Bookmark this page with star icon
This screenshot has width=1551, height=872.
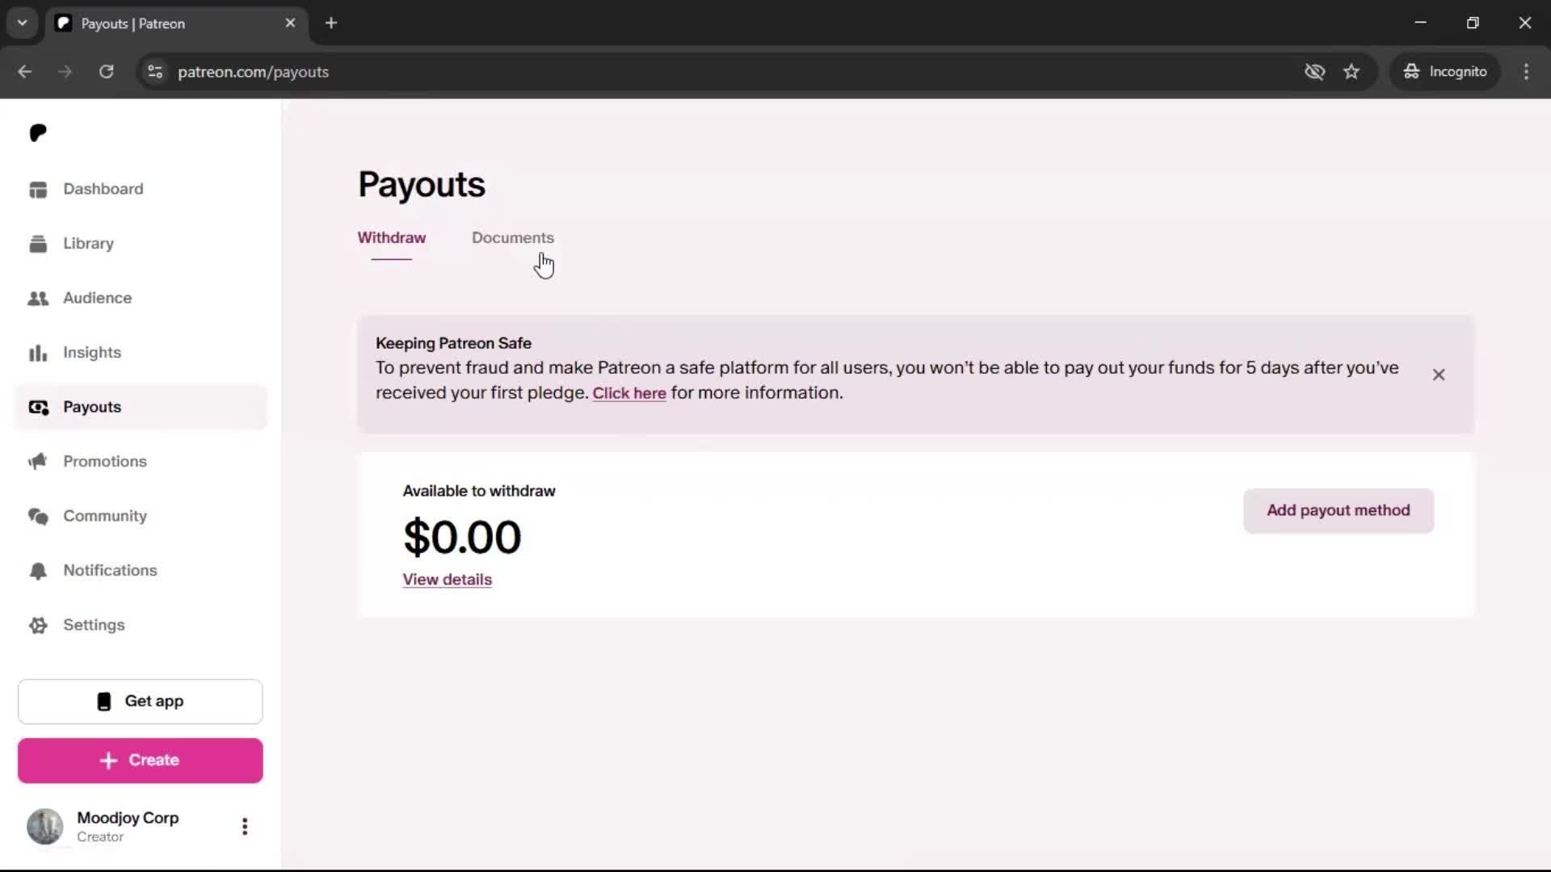[x=1351, y=72]
